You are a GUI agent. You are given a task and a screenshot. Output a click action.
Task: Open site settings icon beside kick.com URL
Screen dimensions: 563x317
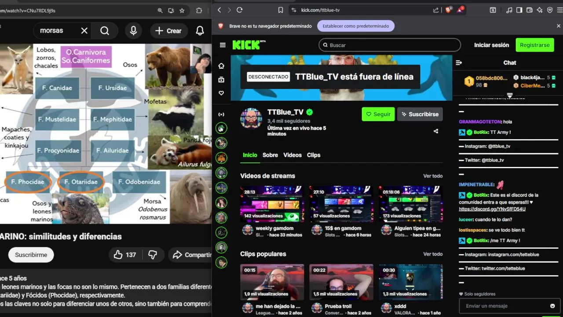[294, 10]
